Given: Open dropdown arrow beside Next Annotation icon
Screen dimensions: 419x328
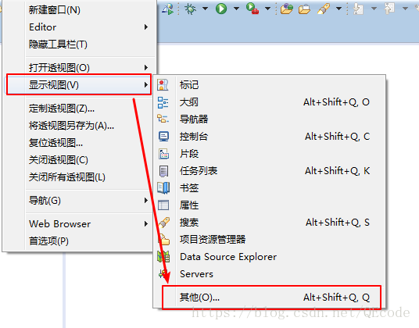Looking at the screenshot, I should (374, 9).
